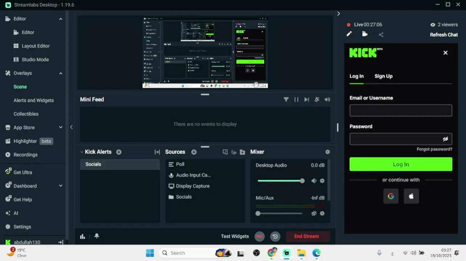466x261 pixels.
Task: Share the stream with the share icon
Action: 381,35
